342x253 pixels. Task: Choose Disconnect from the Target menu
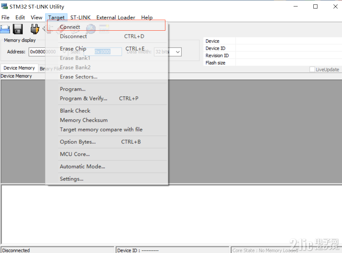107,36
